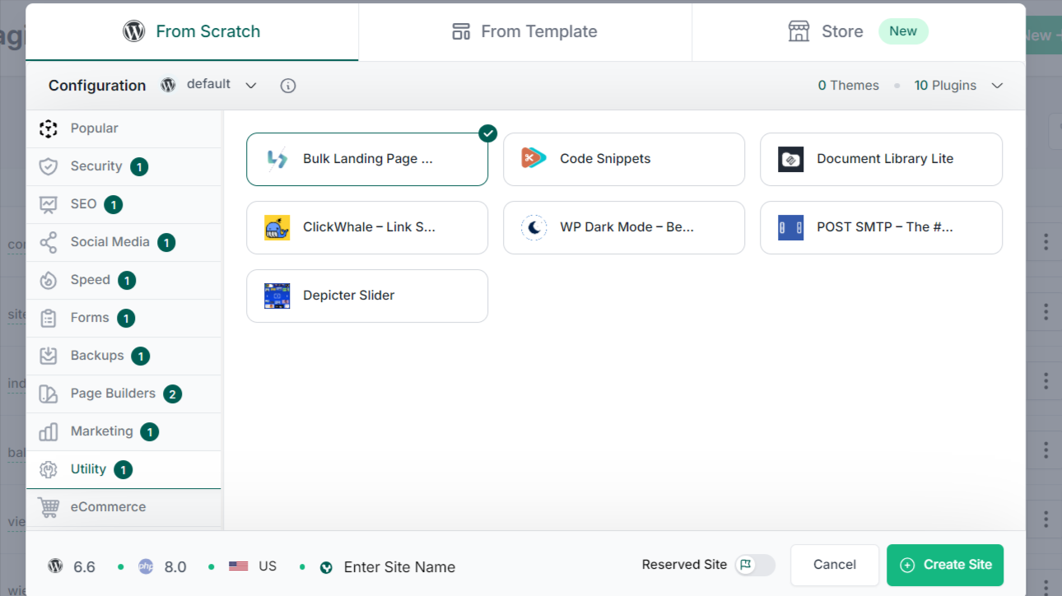Click the Store shop icon

click(799, 31)
